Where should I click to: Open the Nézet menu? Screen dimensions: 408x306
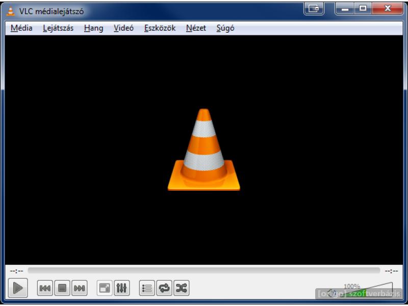(x=196, y=28)
